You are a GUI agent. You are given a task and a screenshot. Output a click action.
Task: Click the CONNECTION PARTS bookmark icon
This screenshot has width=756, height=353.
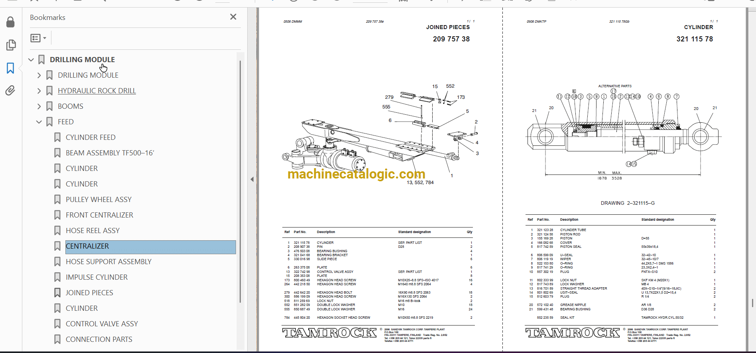tap(57, 339)
